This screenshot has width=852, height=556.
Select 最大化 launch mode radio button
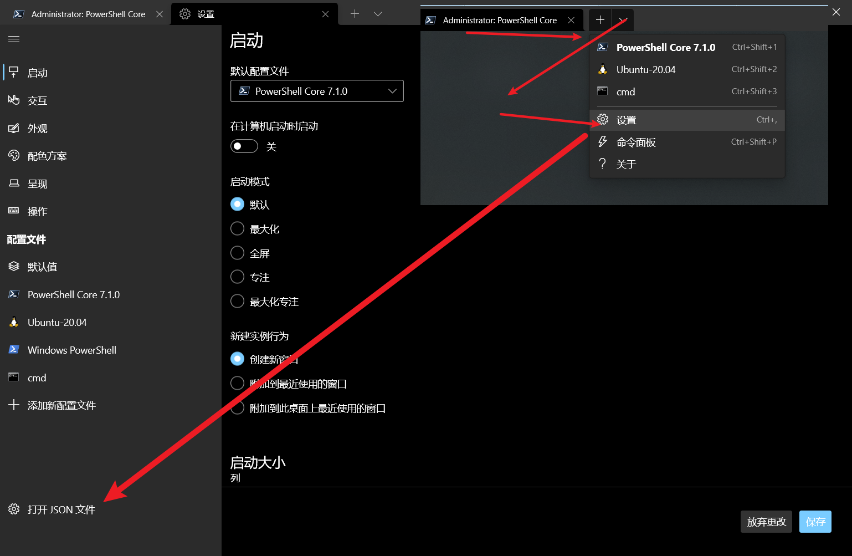click(x=237, y=228)
